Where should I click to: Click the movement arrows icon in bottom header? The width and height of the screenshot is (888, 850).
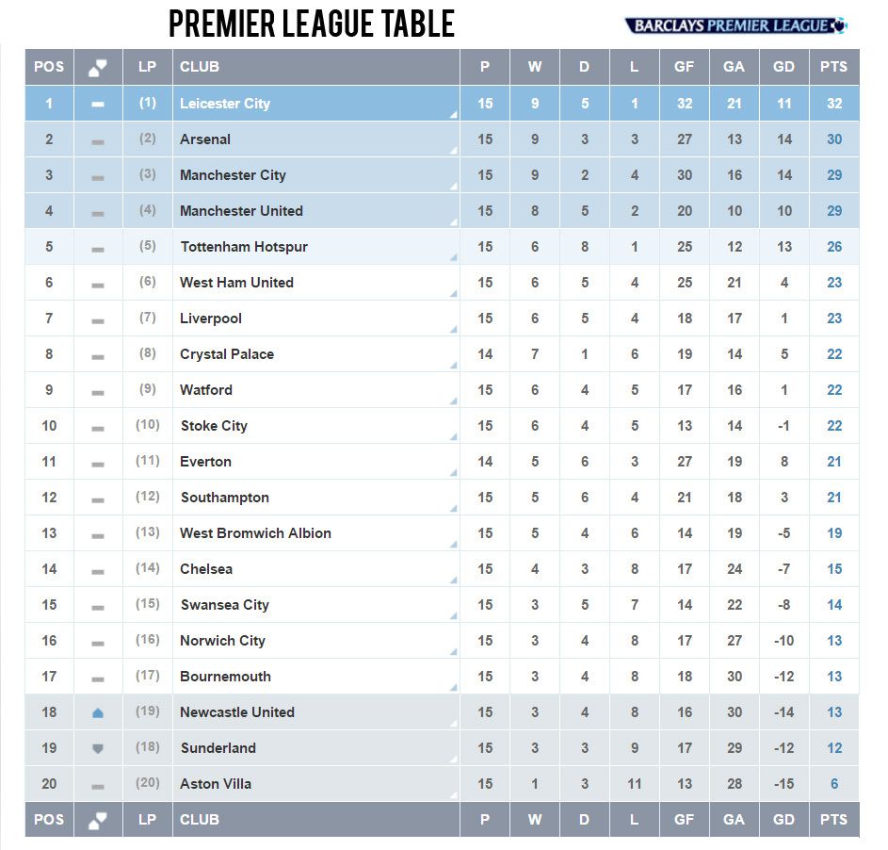click(98, 820)
